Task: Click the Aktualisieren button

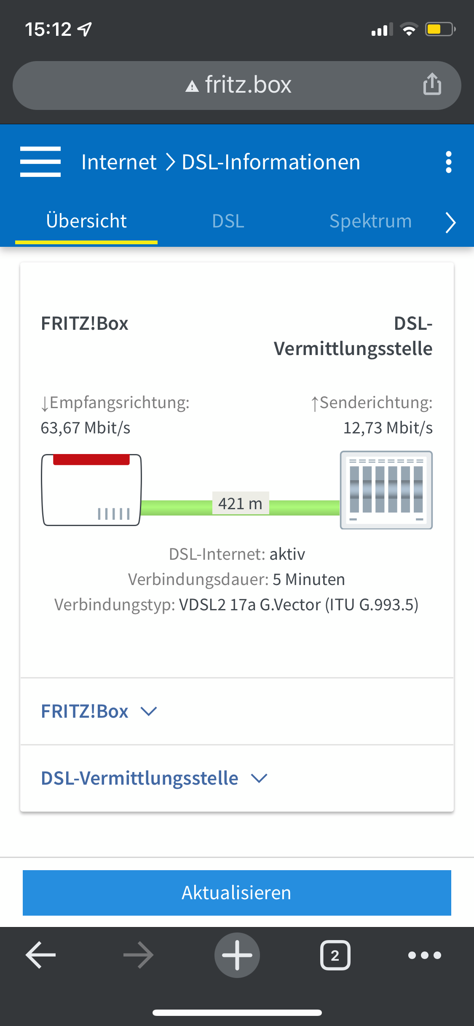Action: [237, 892]
